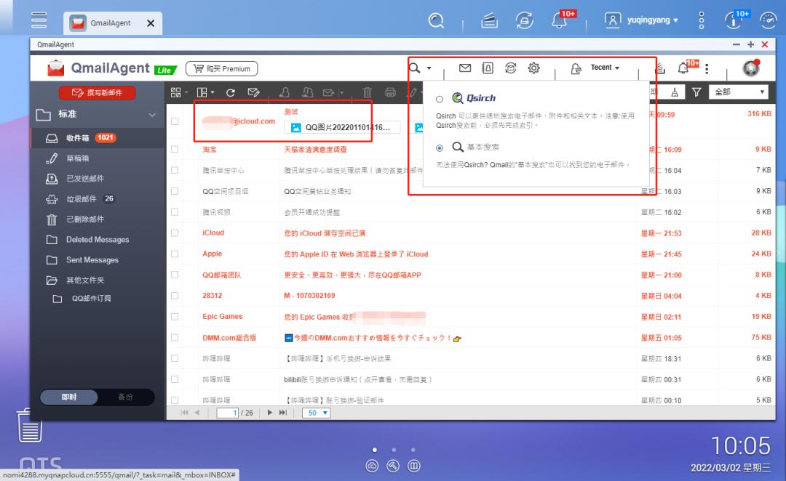Image resolution: width=786 pixels, height=481 pixels.
Task: Click the filter funnel icon
Action: coord(696,92)
